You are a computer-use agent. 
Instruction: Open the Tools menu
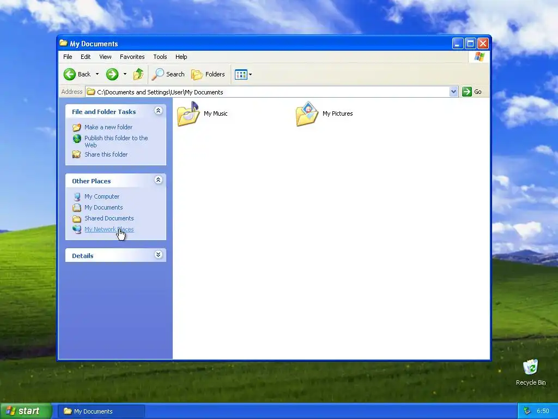pyautogui.click(x=160, y=57)
